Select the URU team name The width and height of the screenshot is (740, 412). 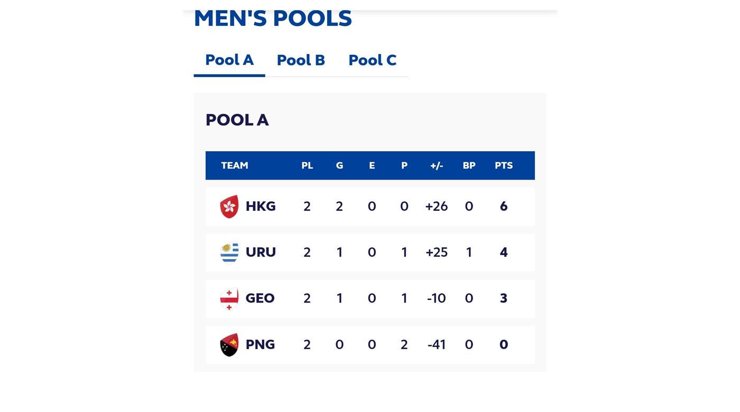click(x=261, y=252)
